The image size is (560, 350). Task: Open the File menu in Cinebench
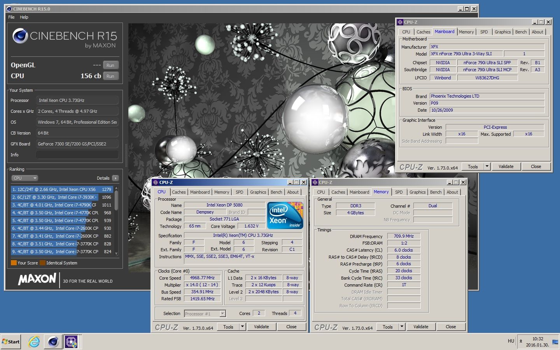[11, 17]
